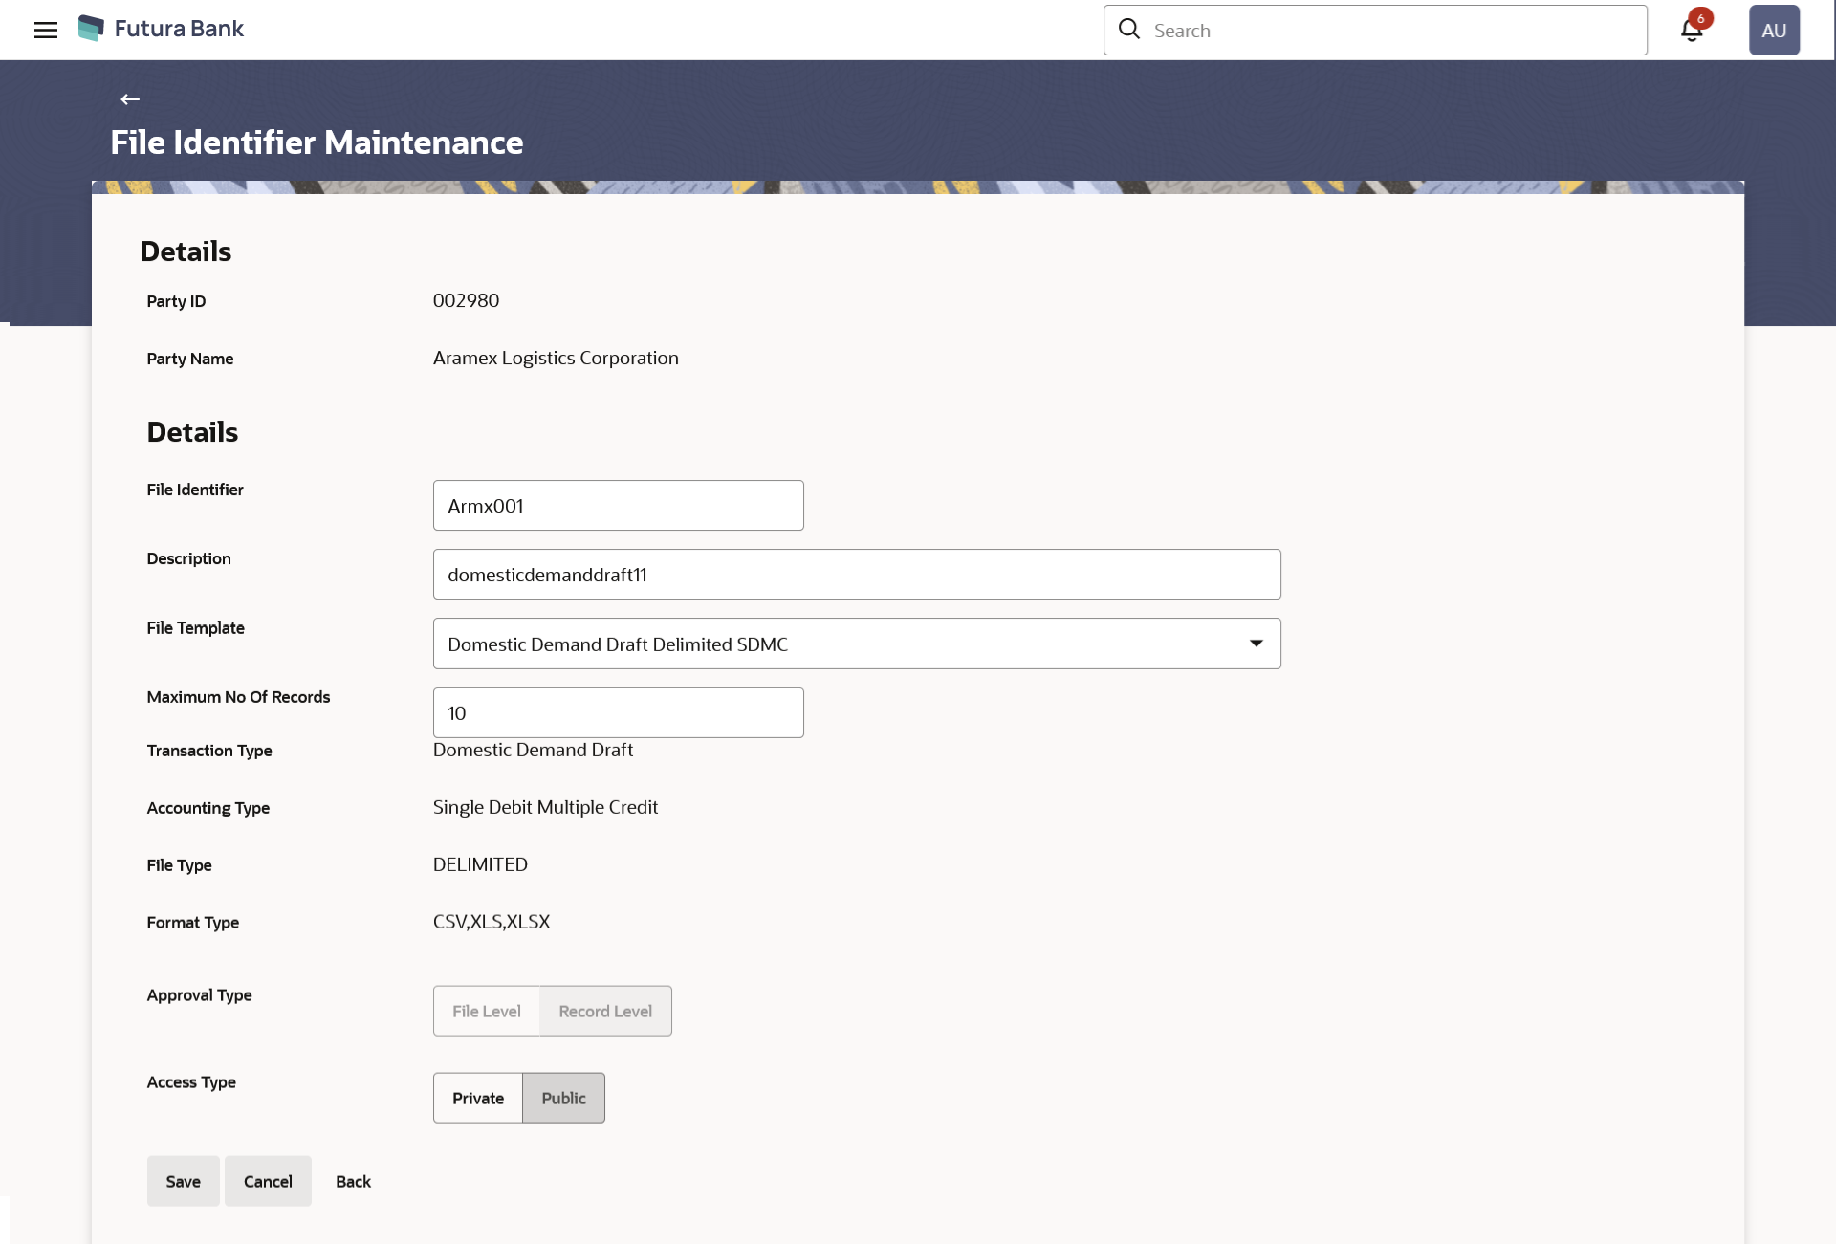Click the File Identifier input field
The height and width of the screenshot is (1244, 1836).
(x=618, y=506)
